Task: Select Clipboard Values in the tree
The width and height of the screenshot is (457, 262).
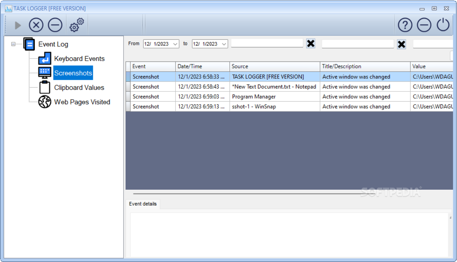Action: click(x=79, y=87)
